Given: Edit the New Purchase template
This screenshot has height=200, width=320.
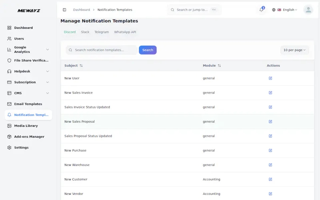Looking at the screenshot, I should pos(270,150).
